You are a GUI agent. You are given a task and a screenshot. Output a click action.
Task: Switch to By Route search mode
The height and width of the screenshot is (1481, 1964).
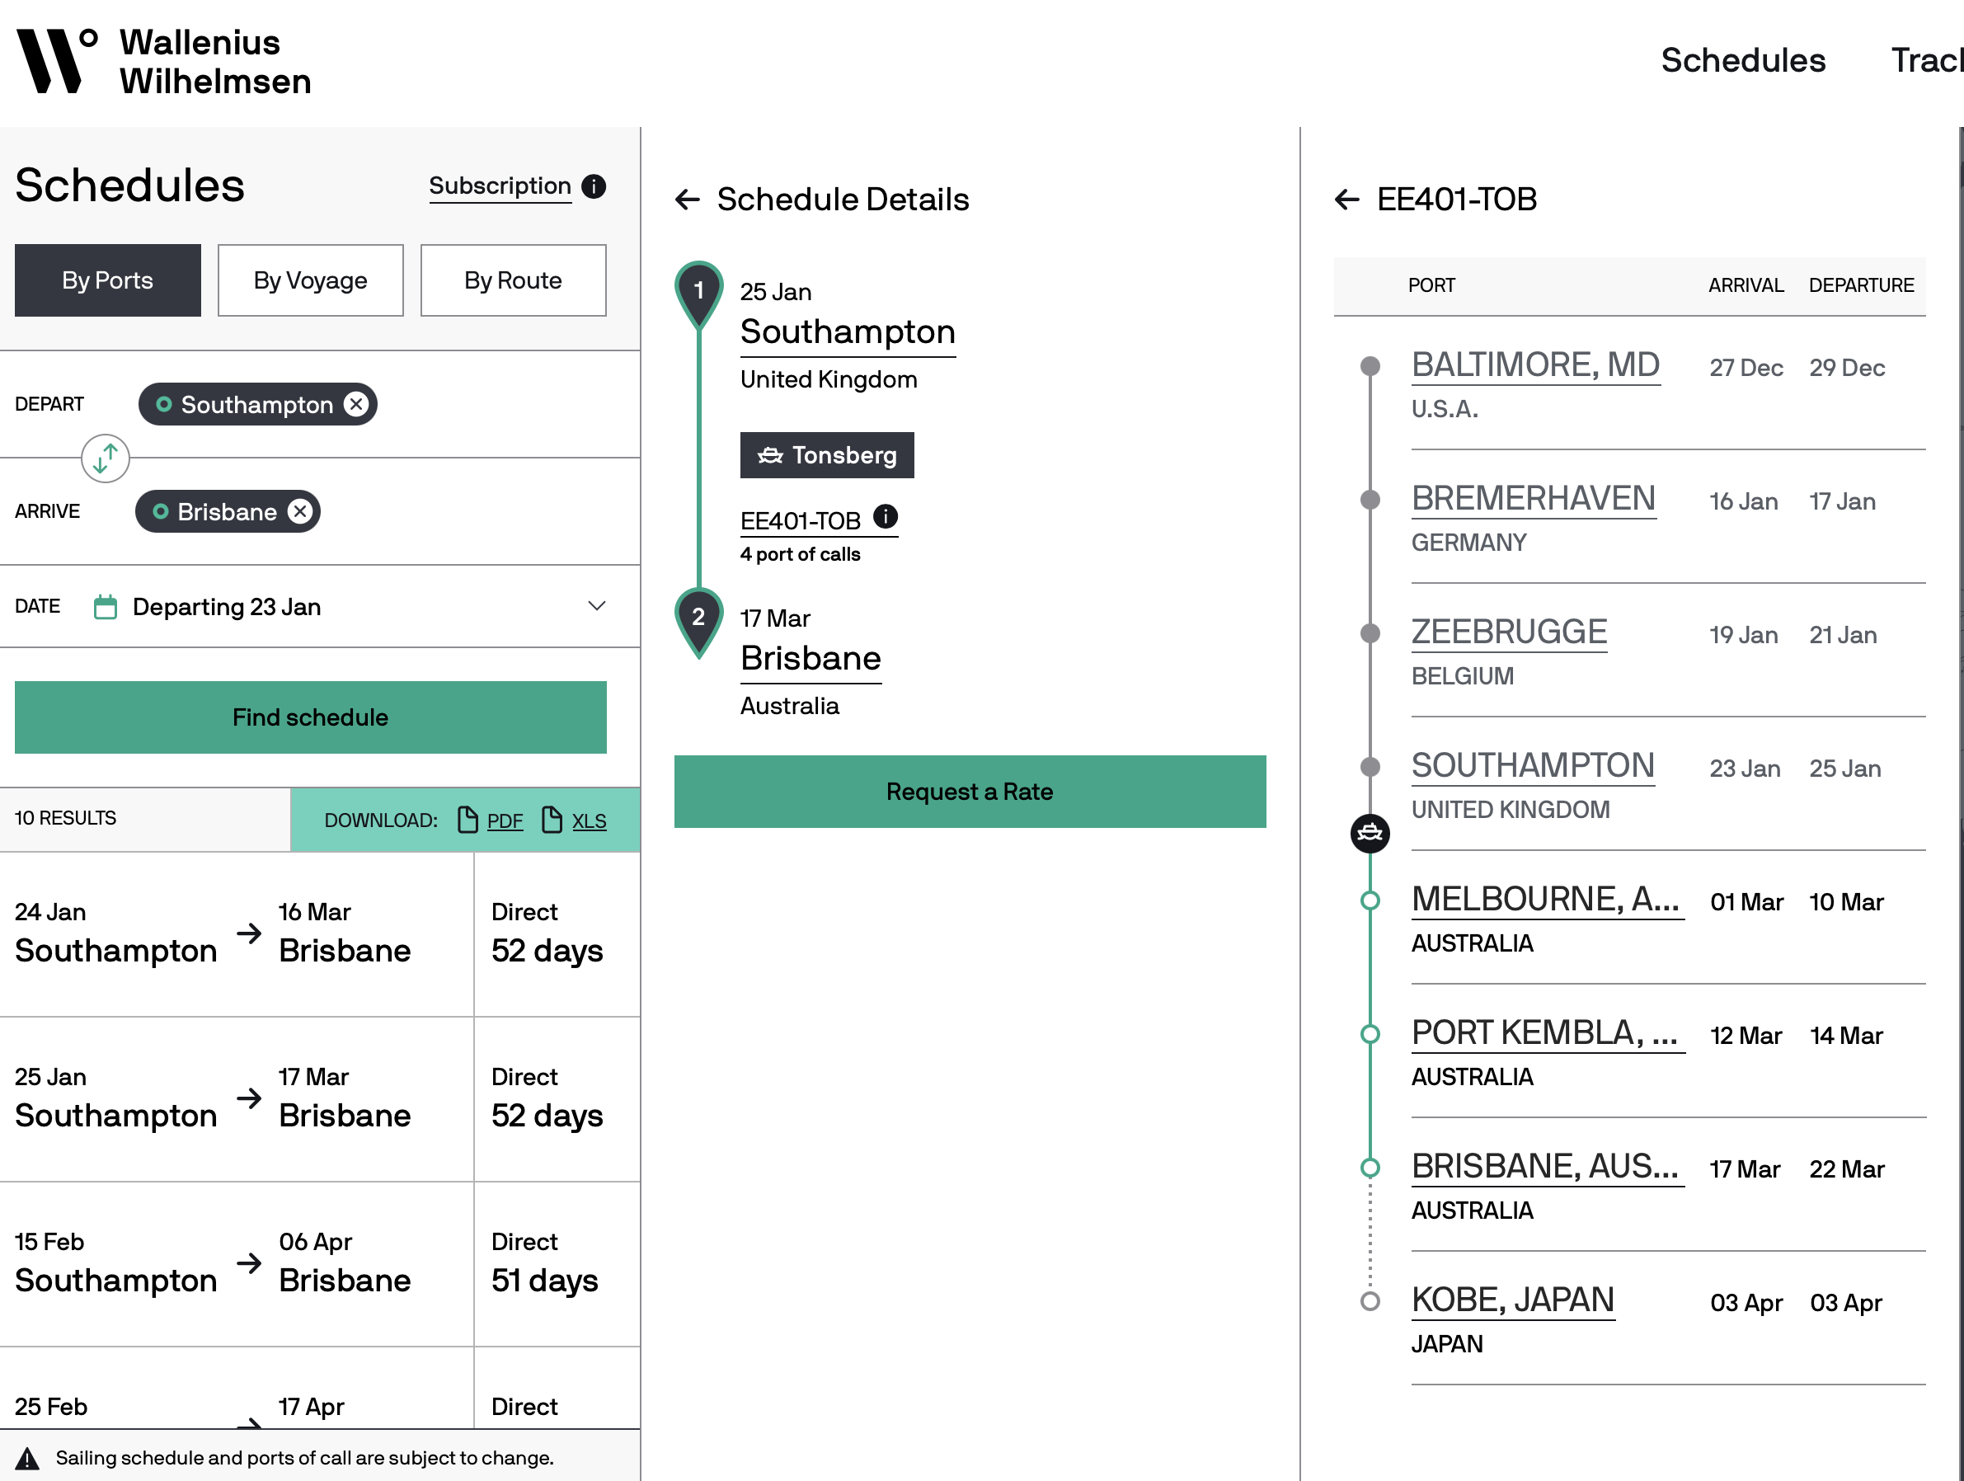(512, 280)
